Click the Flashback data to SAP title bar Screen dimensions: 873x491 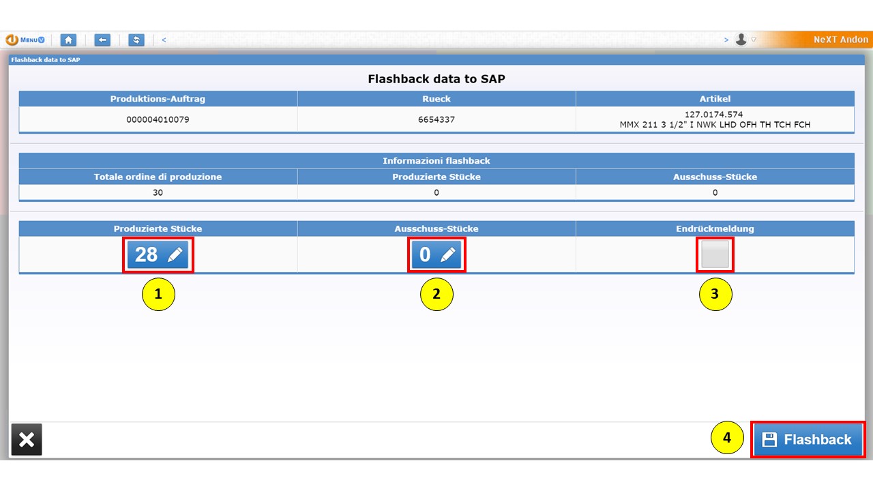coord(46,60)
